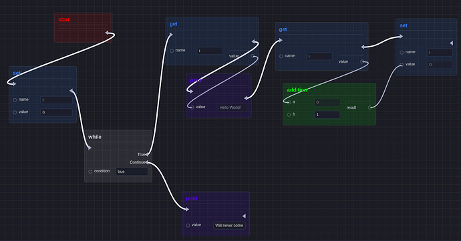Click the condition socket on the while node

90,172
